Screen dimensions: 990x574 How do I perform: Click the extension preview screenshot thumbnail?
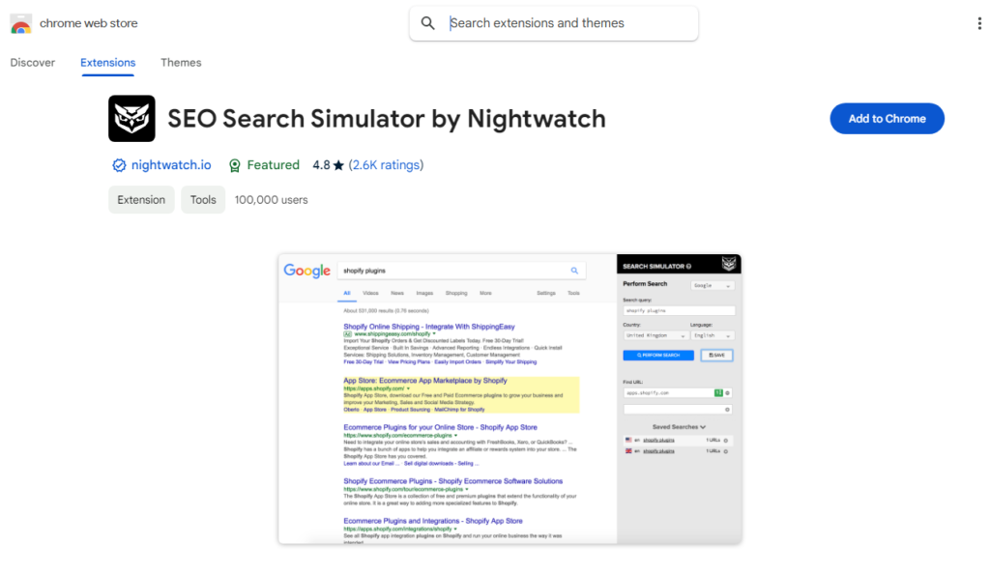510,399
